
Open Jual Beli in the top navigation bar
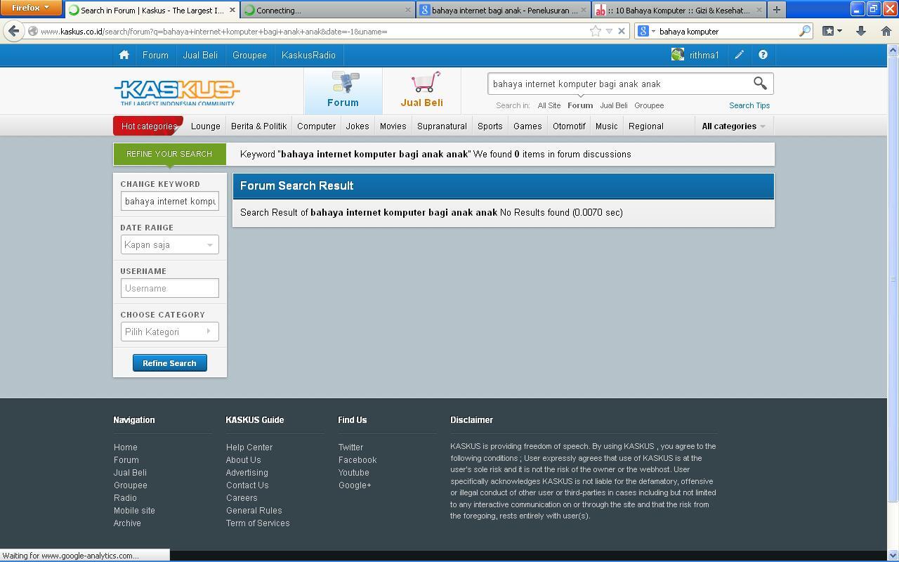pos(200,55)
